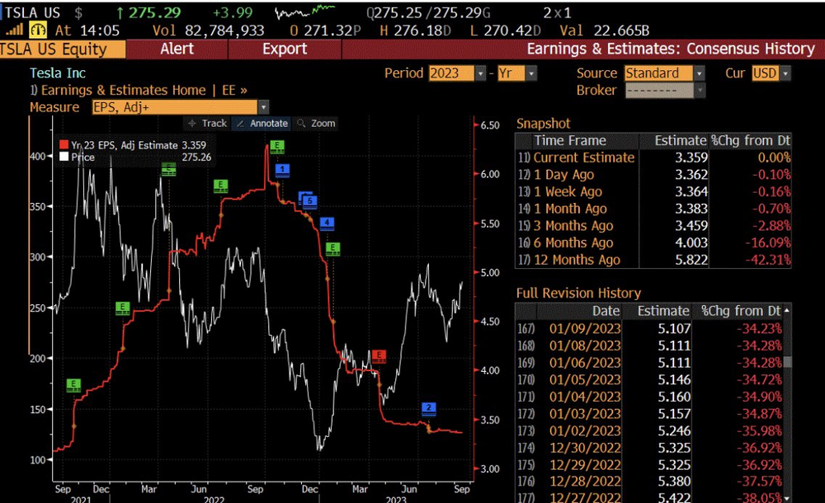Click the red Yr 23 EPS legend swatch
Image resolution: width=825 pixels, height=503 pixels.
tap(64, 144)
